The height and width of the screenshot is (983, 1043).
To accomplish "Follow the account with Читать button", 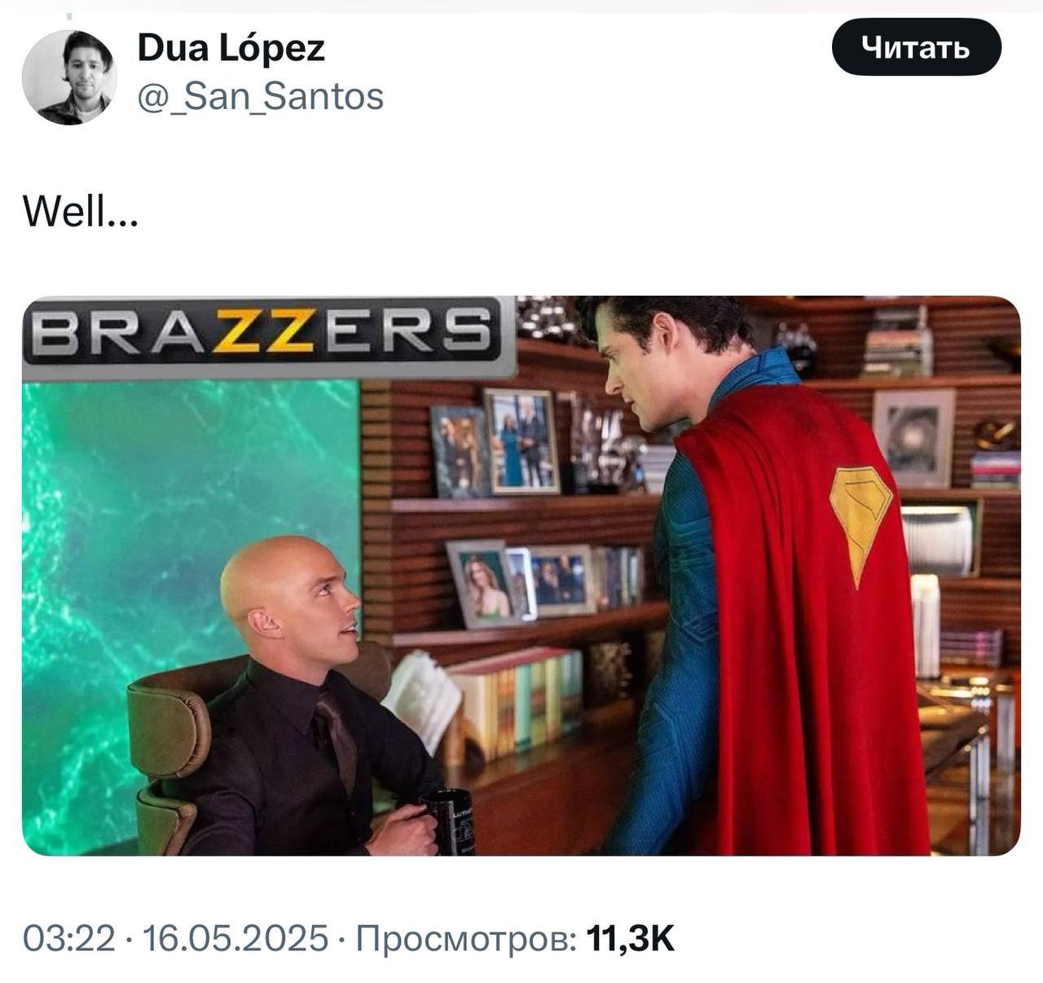I will click(x=916, y=47).
